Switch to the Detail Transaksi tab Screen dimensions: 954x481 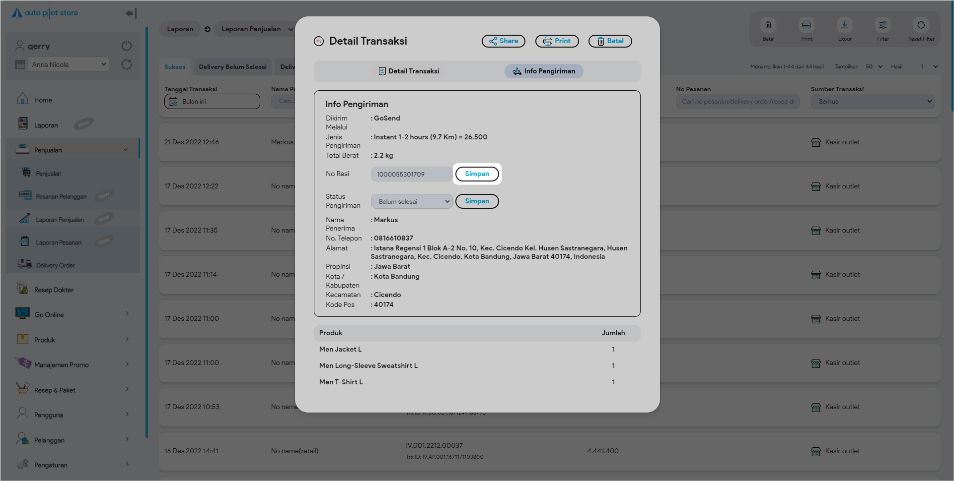tap(409, 71)
